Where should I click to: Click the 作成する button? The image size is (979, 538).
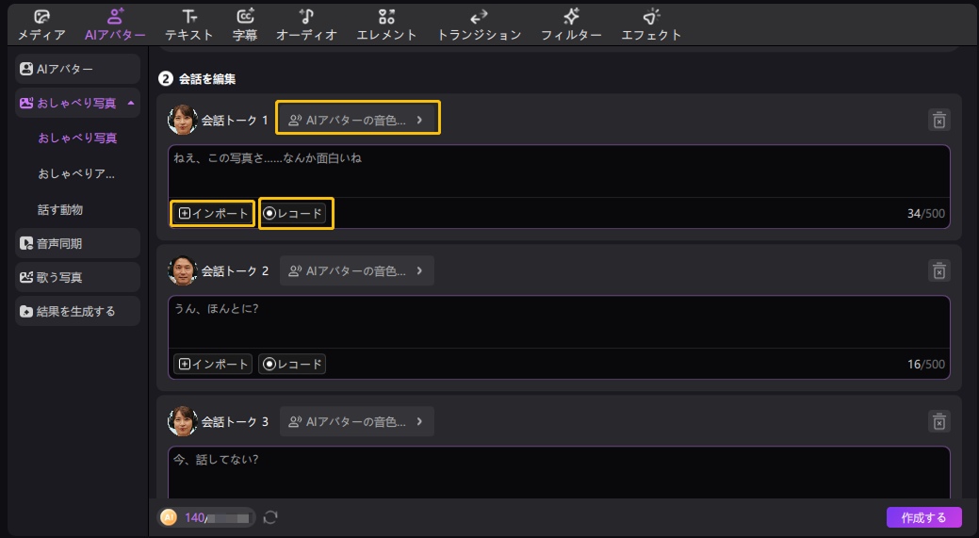coord(923,517)
